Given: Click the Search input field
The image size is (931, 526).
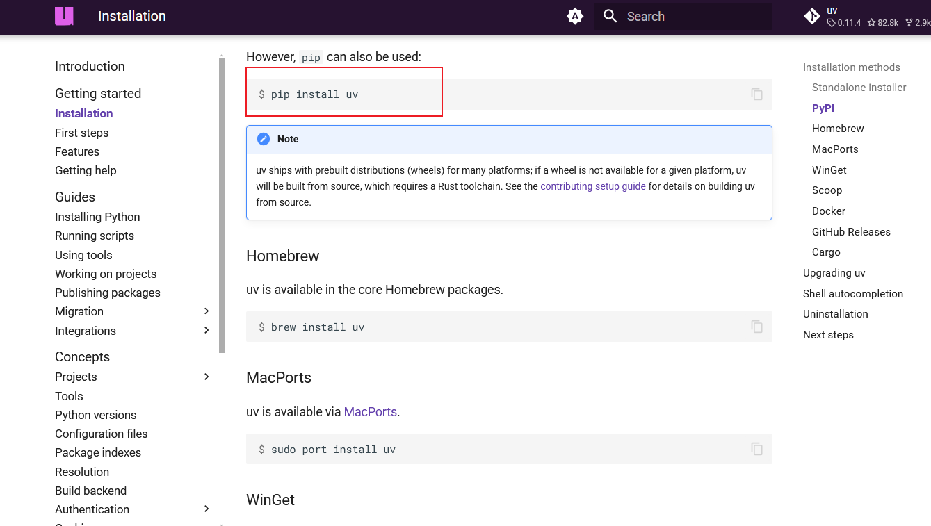Looking at the screenshot, I should (x=683, y=16).
